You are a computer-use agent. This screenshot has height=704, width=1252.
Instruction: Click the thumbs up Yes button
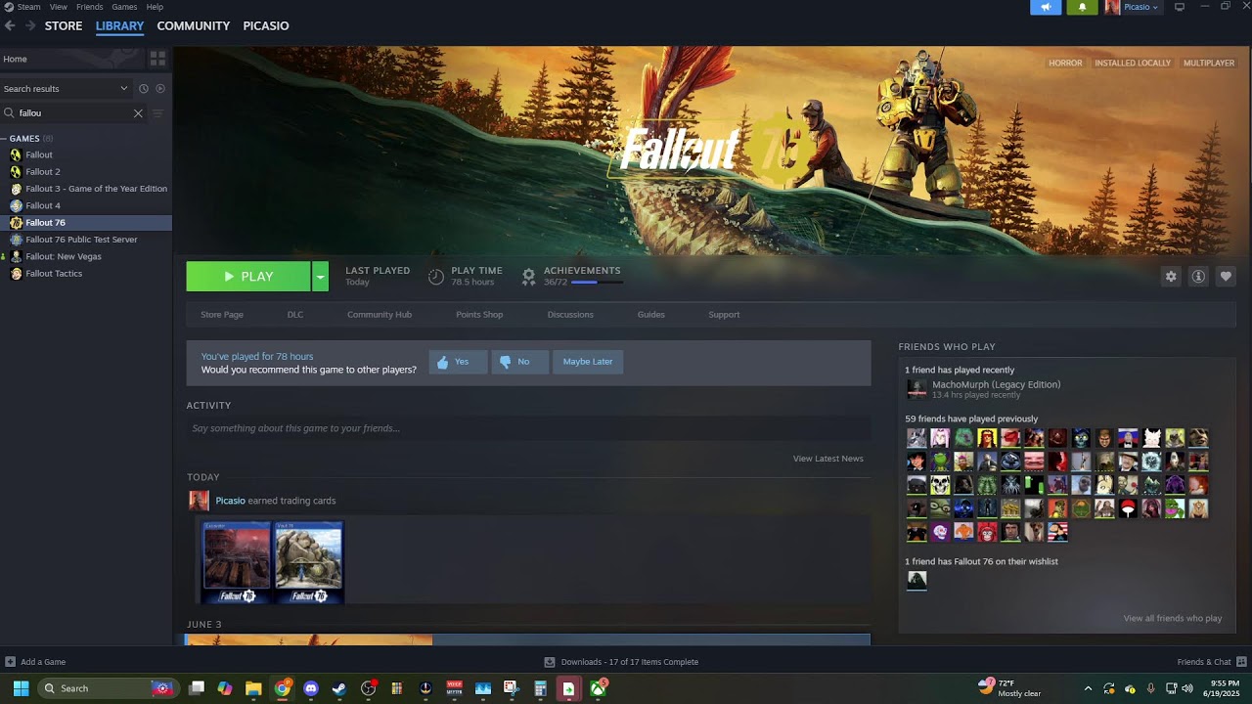(458, 362)
